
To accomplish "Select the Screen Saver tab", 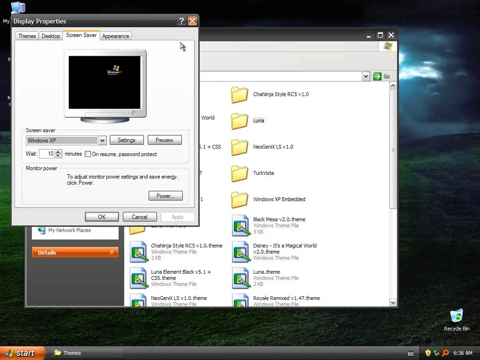I will 81,35.
